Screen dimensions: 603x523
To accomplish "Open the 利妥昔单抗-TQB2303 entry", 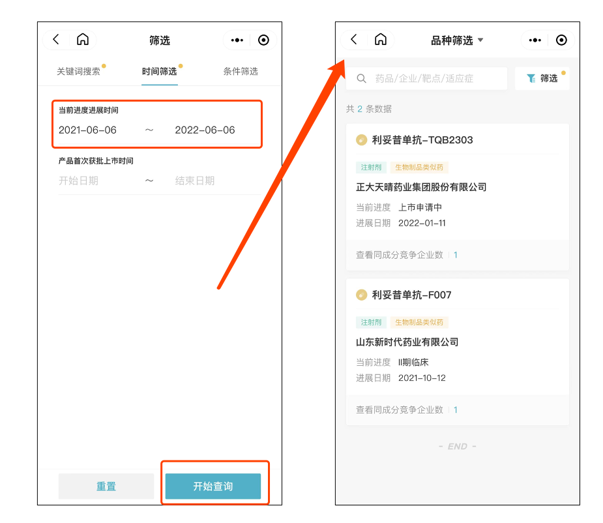I will [x=422, y=140].
